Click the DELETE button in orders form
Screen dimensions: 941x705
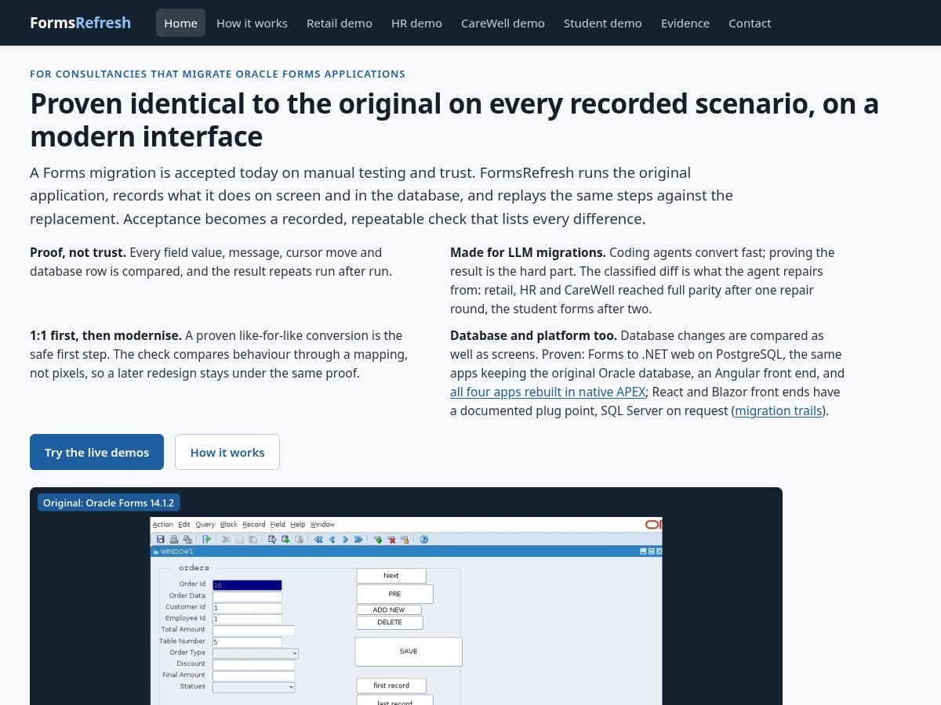point(390,623)
